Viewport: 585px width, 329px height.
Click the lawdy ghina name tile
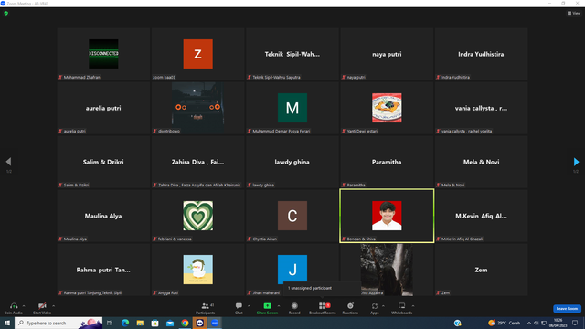coord(292,162)
